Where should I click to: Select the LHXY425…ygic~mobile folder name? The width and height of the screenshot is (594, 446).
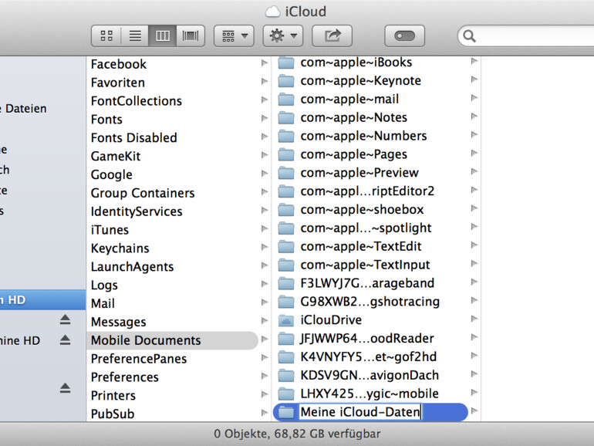(370, 394)
